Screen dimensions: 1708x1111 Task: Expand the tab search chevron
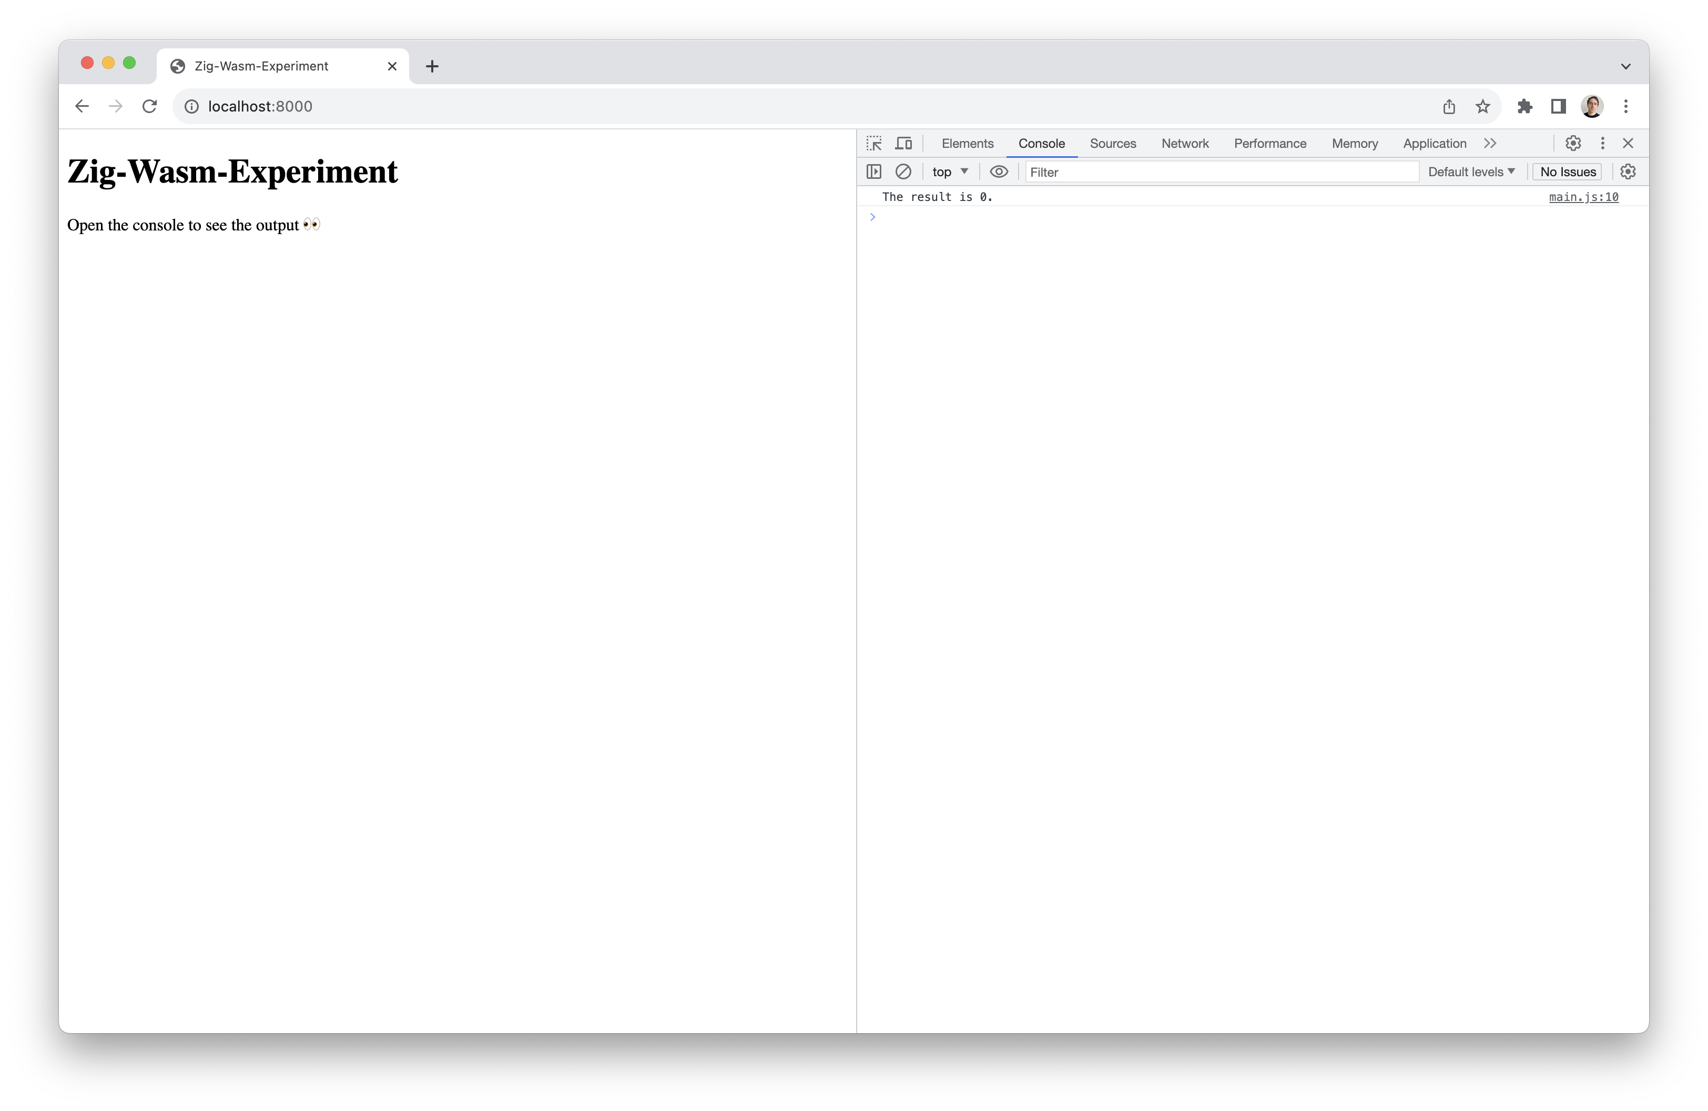[x=1625, y=66]
